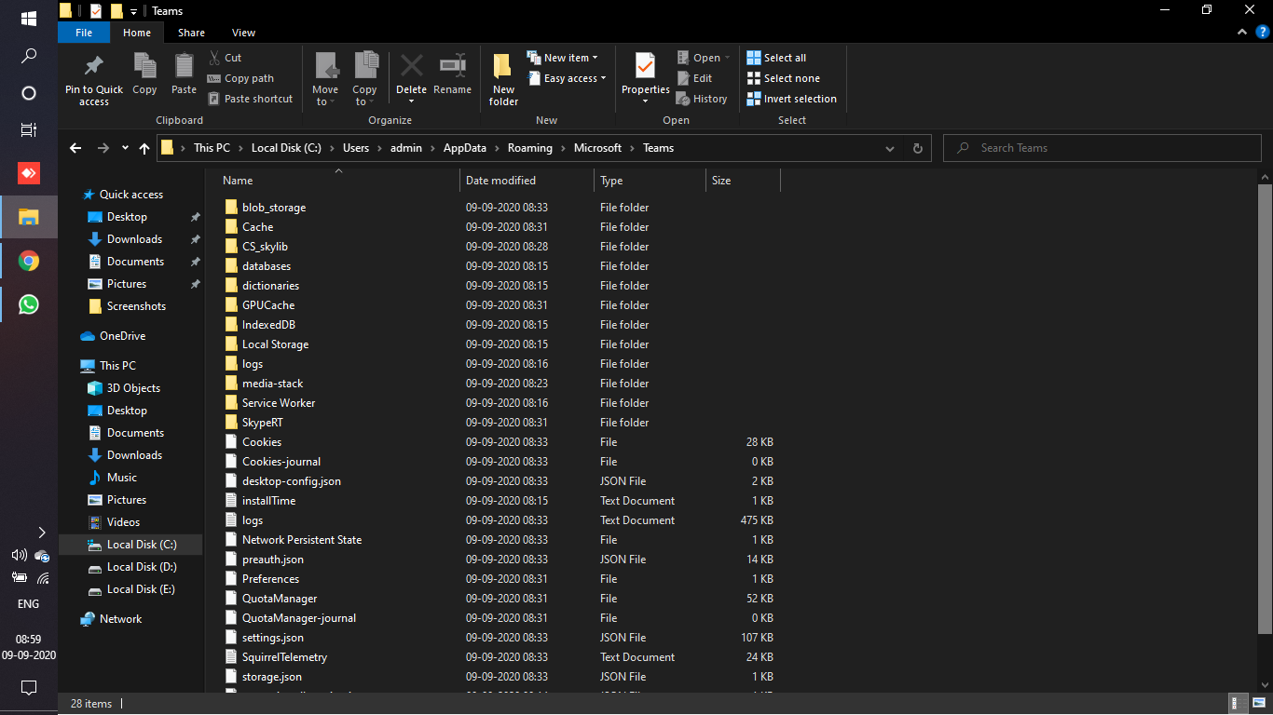This screenshot has width=1273, height=715.
Task: Sort by the Type column header
Action: pos(650,181)
